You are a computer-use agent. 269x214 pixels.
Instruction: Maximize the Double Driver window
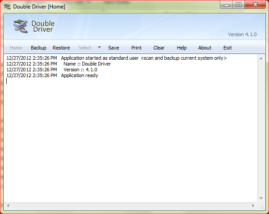pyautogui.click(x=239, y=5)
